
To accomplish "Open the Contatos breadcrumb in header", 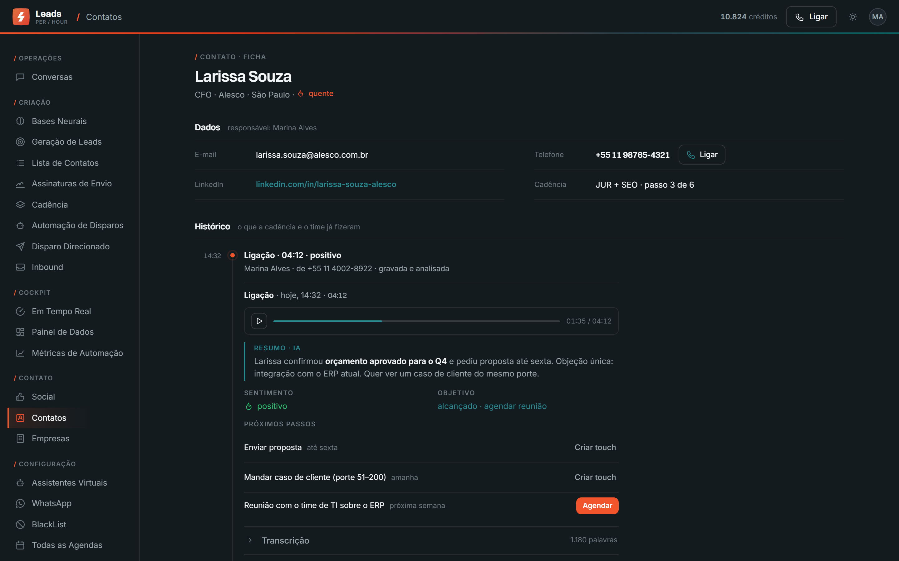I will coord(104,17).
